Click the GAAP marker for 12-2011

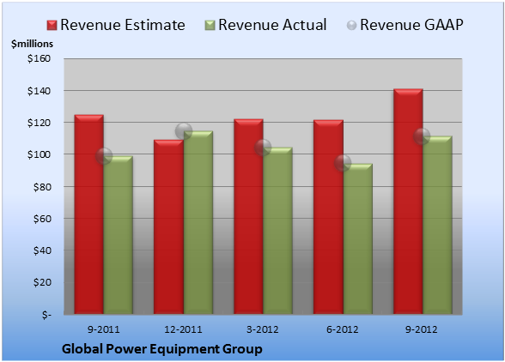(184, 131)
